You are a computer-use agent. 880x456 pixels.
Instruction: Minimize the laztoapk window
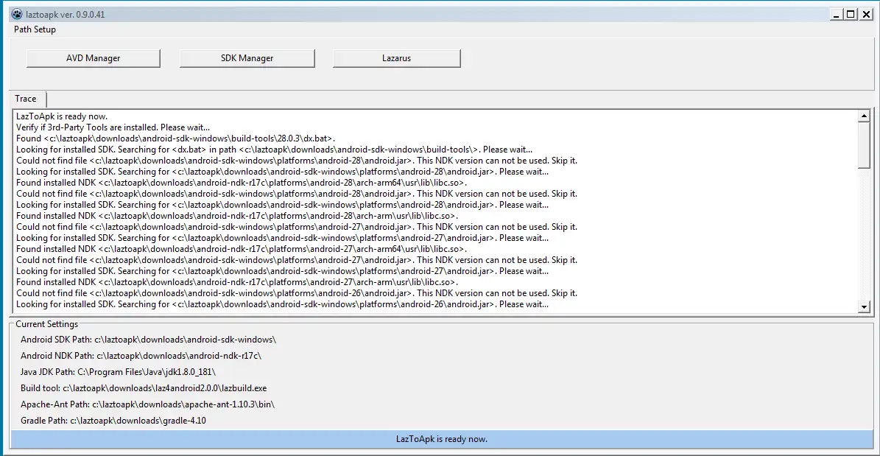(x=837, y=15)
